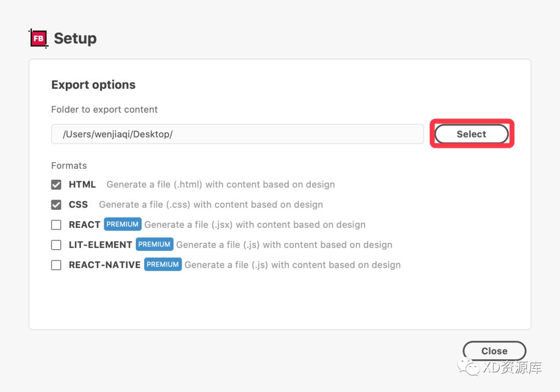
Task: Click the Setup title text
Action: (75, 38)
